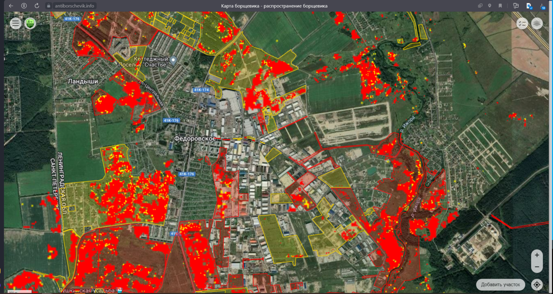Go back with the browser back arrow
This screenshot has height=294, width=553.
coord(11,6)
